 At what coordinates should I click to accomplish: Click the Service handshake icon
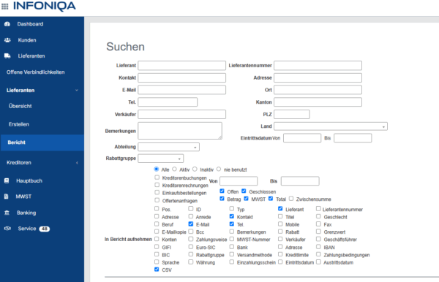(x=7, y=229)
